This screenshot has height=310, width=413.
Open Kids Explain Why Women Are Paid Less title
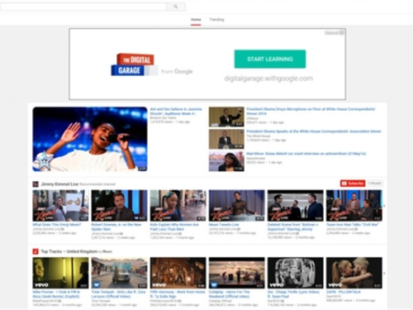174,227
